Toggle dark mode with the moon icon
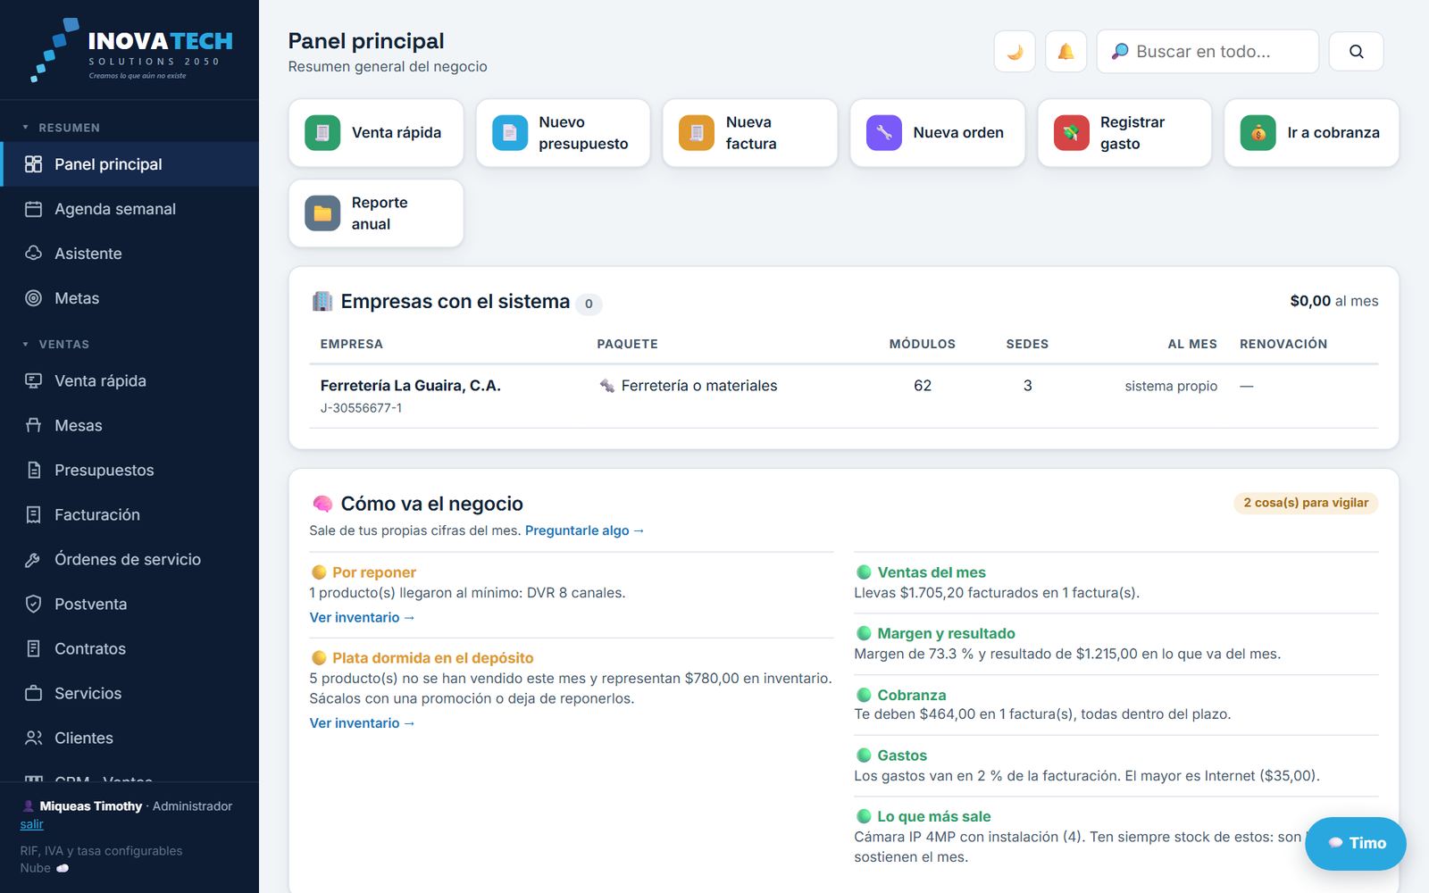Image resolution: width=1429 pixels, height=893 pixels. [1015, 52]
